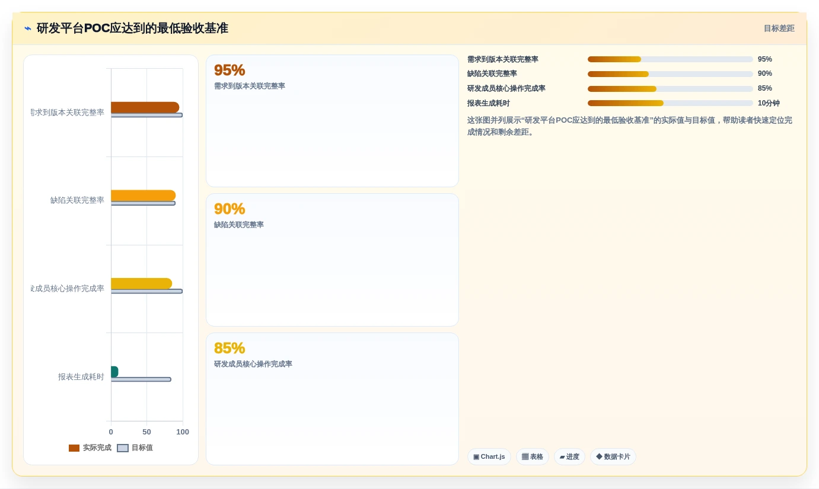The width and height of the screenshot is (819, 489).
Task: Click the gray target bar for 缺陷关联完整率
Action: [143, 203]
